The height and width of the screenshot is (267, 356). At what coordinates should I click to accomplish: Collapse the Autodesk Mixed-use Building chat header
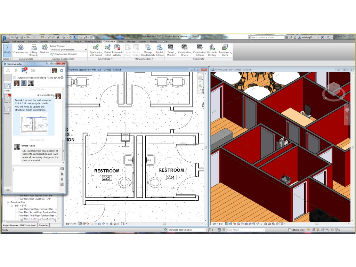pyautogui.click(x=62, y=78)
